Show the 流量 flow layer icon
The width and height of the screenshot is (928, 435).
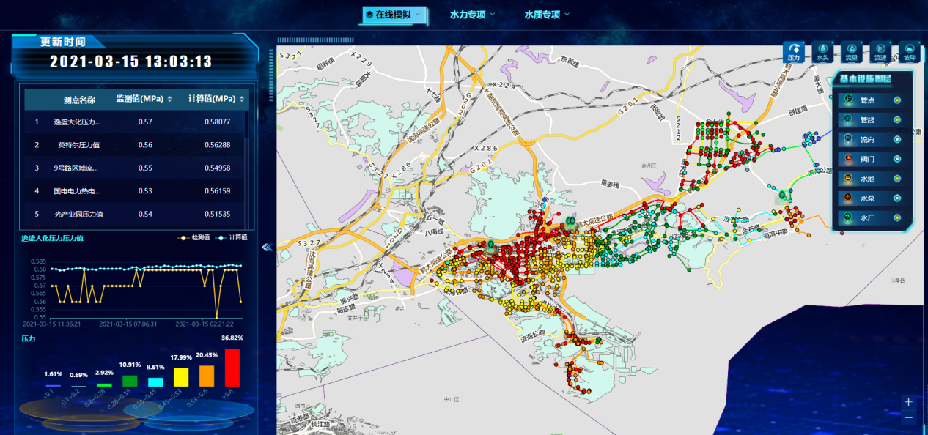click(851, 51)
